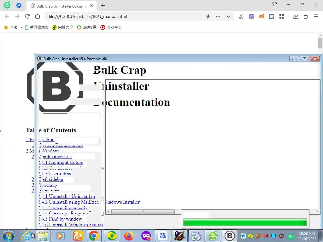Click the horizontal scrollbar right arrow
The height and width of the screenshot is (242, 323).
pyautogui.click(x=317, y=211)
